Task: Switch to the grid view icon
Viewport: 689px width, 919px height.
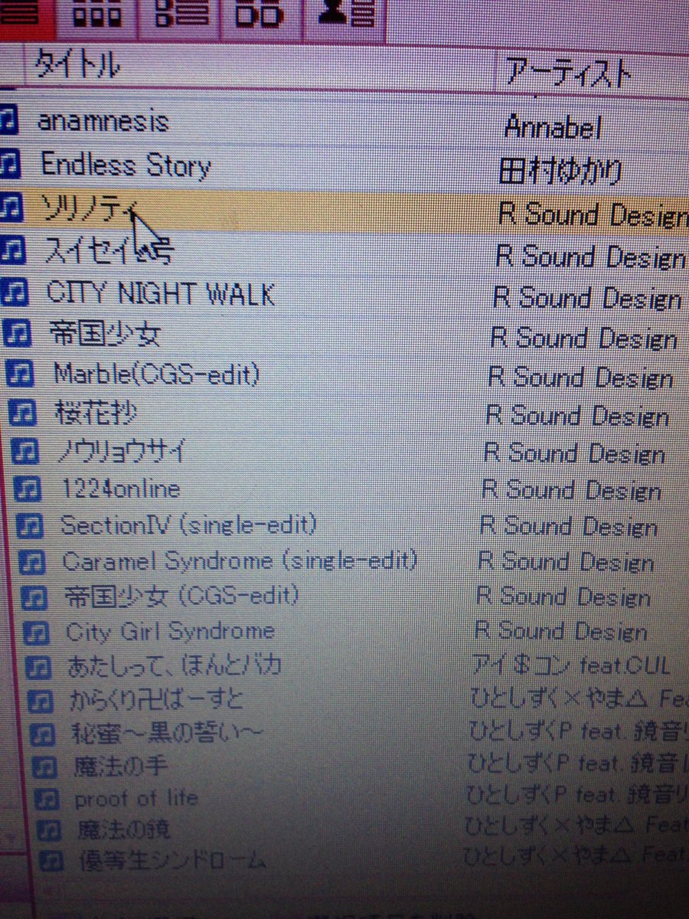Action: click(100, 15)
